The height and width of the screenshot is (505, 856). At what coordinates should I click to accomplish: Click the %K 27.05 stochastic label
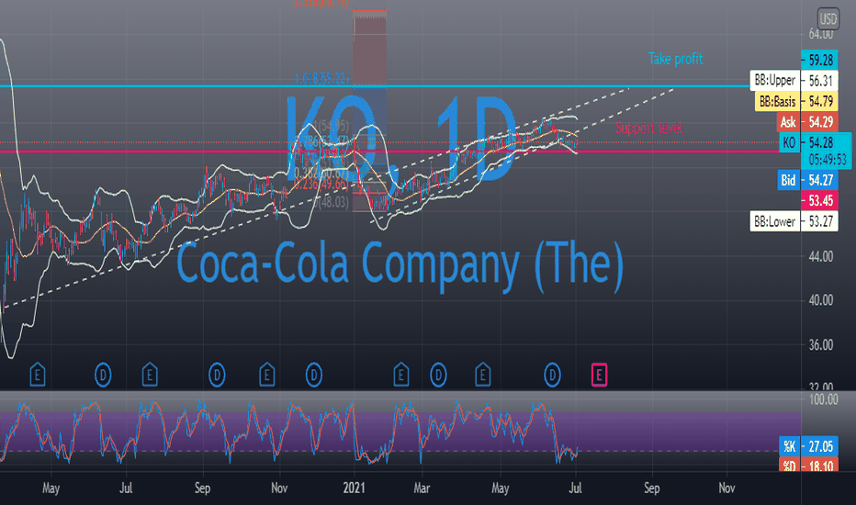pos(808,446)
